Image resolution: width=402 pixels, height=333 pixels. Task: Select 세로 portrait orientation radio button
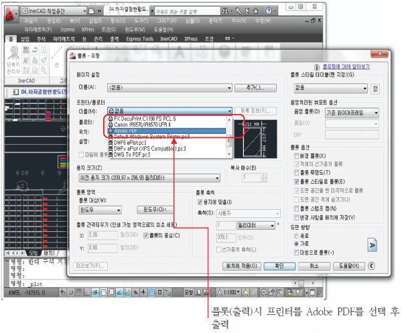[296, 236]
